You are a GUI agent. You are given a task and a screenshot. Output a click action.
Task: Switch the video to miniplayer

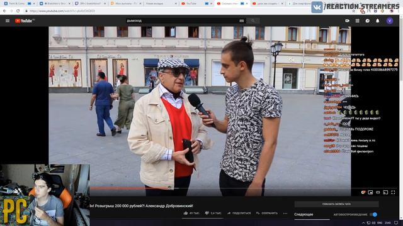[370, 192]
